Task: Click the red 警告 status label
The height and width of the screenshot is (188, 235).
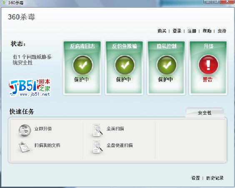Action: pyautogui.click(x=208, y=79)
